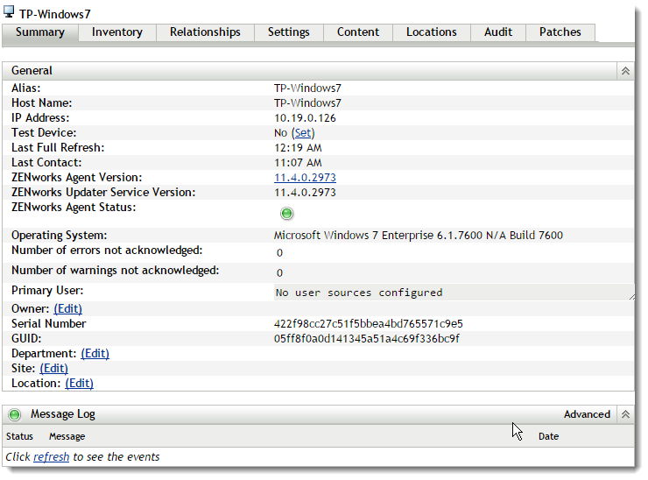
Task: Open the agent version 11.4.0.2973 link
Action: 305,177
